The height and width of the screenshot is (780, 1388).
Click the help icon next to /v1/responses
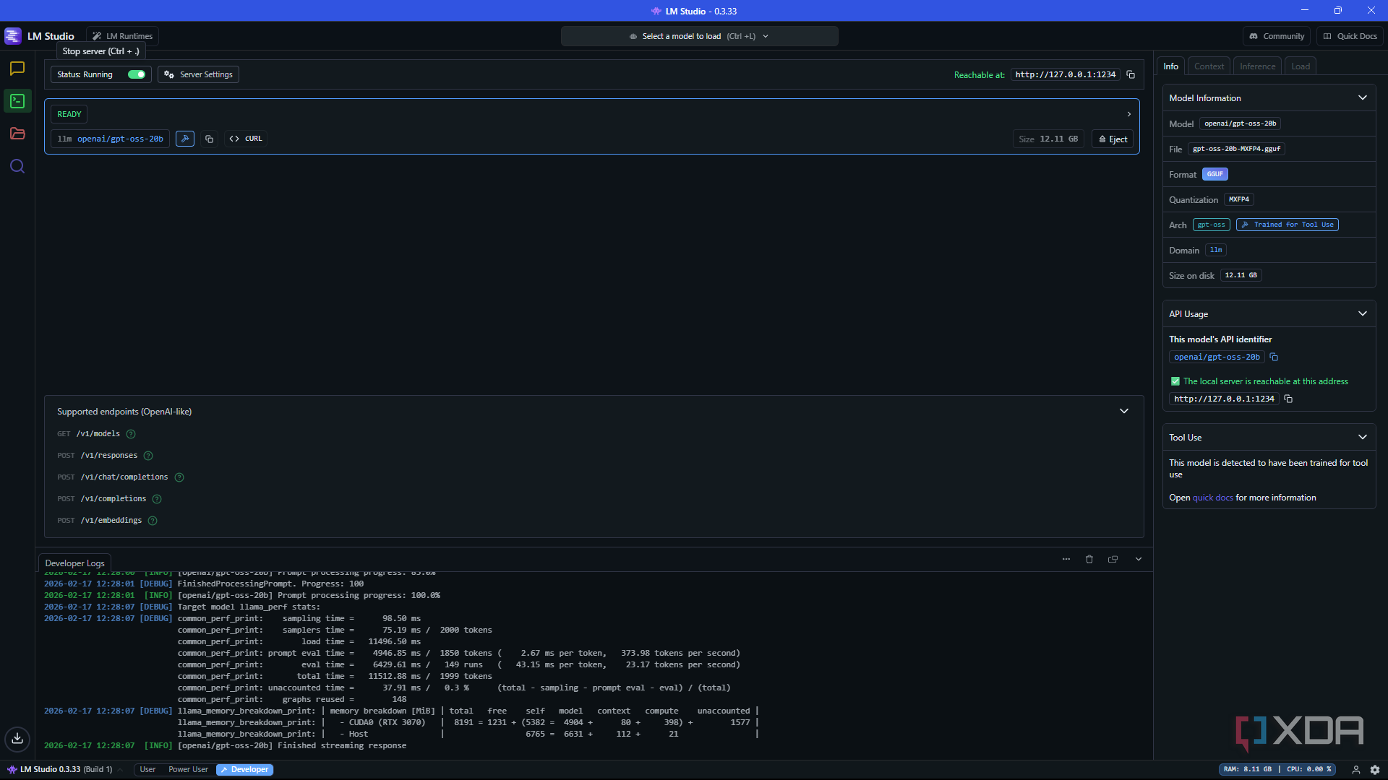click(148, 456)
